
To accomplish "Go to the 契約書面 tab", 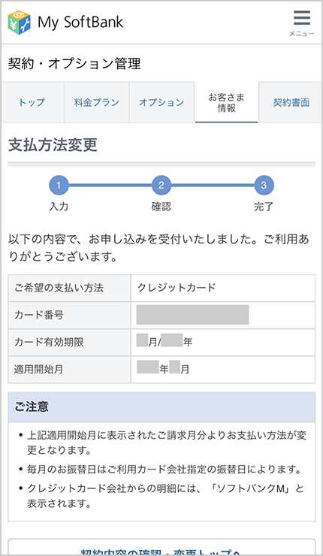I will tap(291, 102).
